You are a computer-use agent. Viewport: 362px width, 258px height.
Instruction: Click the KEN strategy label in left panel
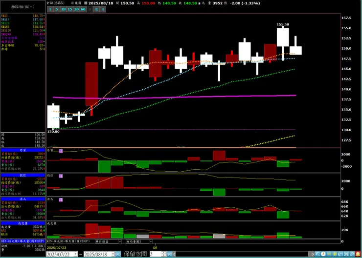[23, 241]
